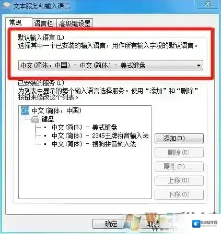Image resolution: width=221 pixels, height=234 pixels.
Task: Confirm with the 确定 button
Action: pos(111,224)
